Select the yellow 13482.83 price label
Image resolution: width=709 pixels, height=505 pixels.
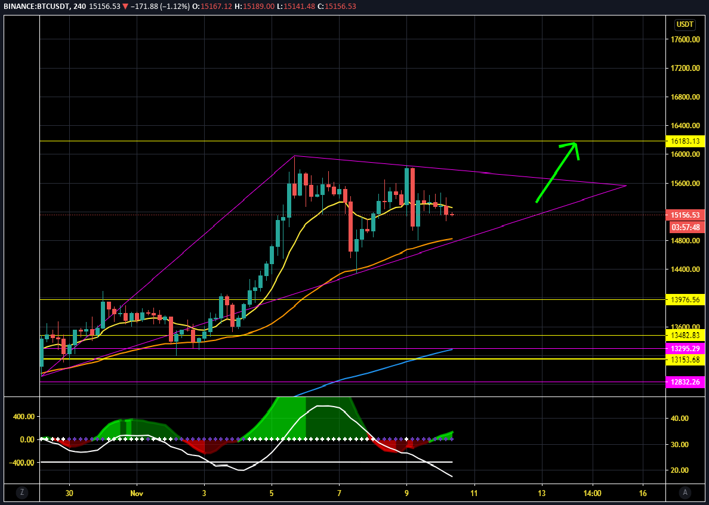tap(685, 335)
